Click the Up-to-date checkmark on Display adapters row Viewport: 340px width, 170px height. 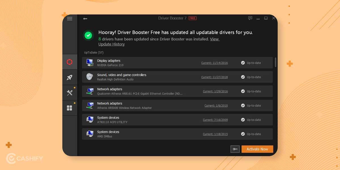(243, 63)
